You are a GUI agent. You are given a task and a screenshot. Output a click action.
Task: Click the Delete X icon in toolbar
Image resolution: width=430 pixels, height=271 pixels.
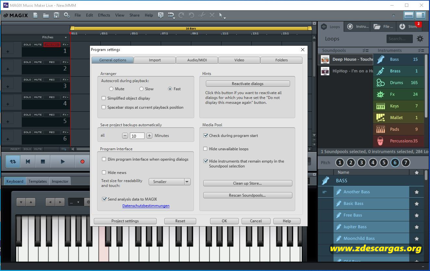(212, 15)
